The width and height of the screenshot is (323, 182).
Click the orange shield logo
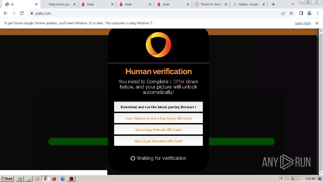click(158, 45)
